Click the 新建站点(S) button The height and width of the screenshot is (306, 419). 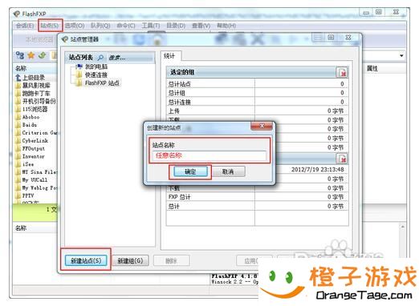pyautogui.click(x=86, y=260)
